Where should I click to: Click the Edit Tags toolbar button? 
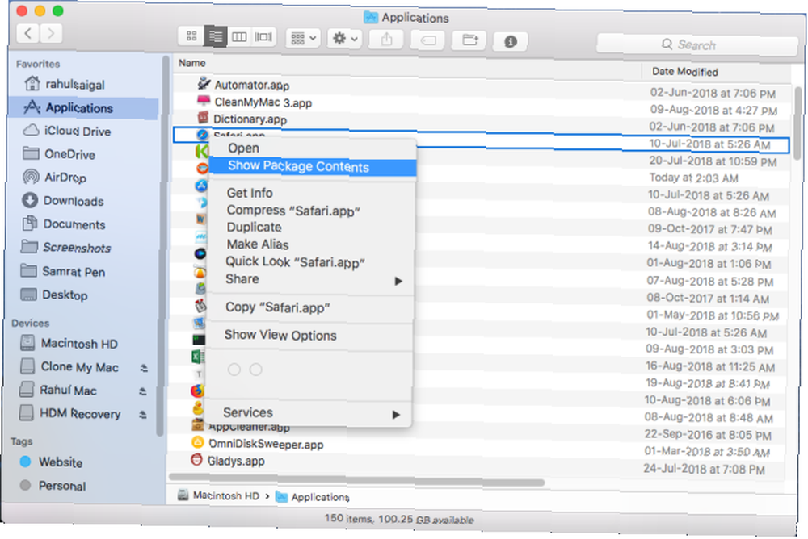[427, 40]
